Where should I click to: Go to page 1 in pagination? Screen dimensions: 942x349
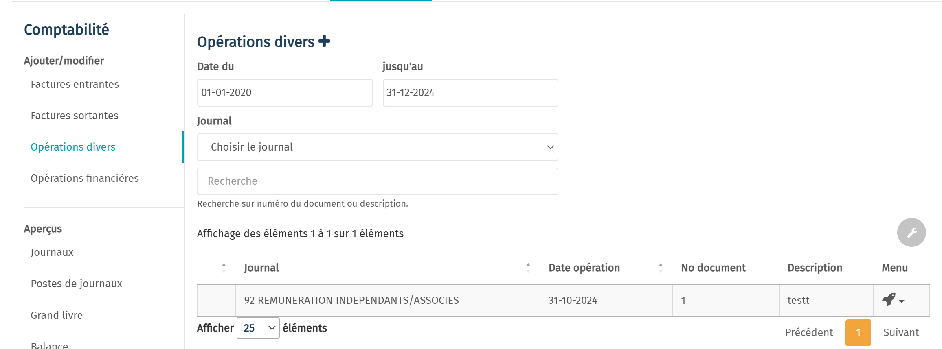(858, 333)
